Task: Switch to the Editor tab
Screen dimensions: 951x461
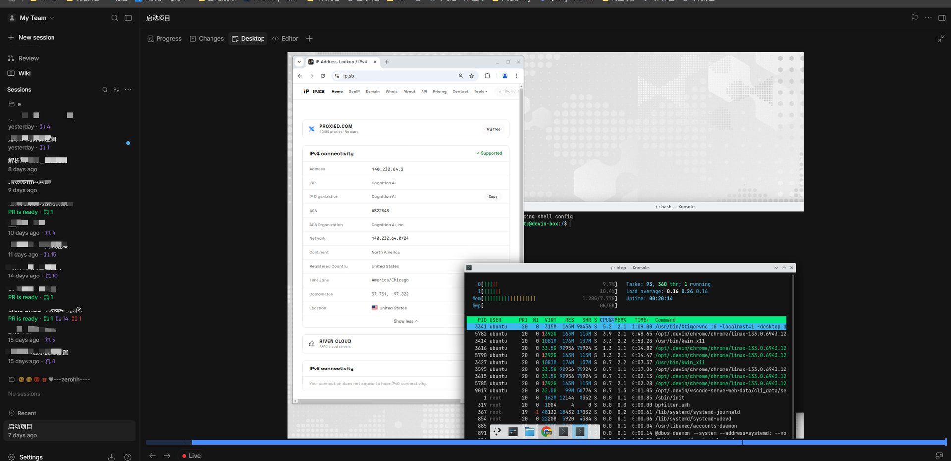Action: [285, 39]
